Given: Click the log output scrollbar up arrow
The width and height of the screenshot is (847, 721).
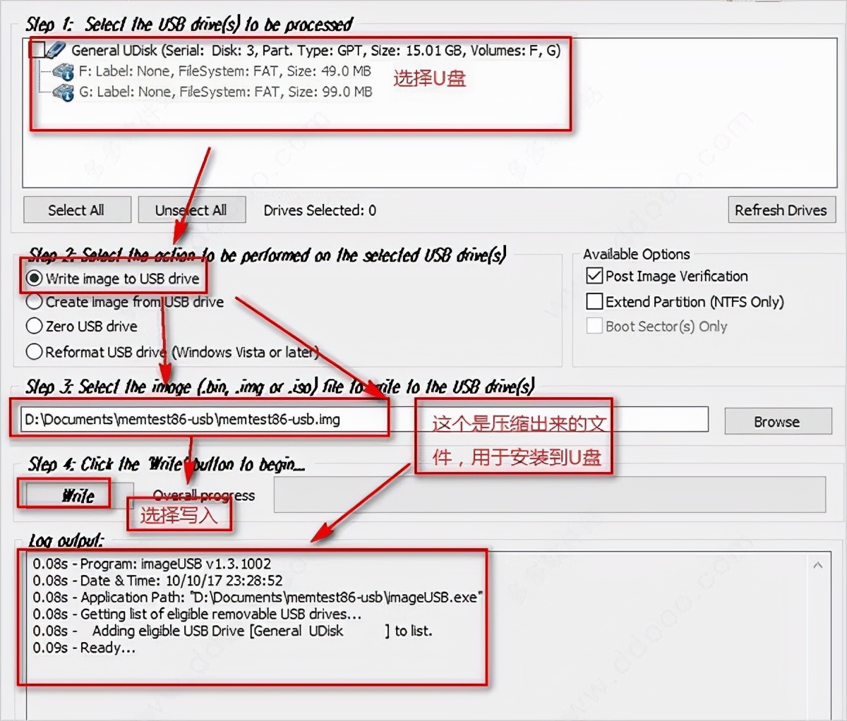Looking at the screenshot, I should coord(818,564).
